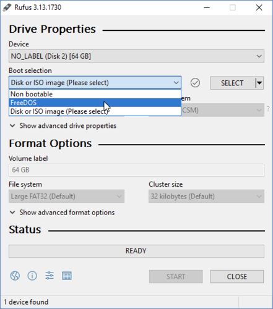Open the About info icon
Screen dimensions: 273x309
pos(32,276)
